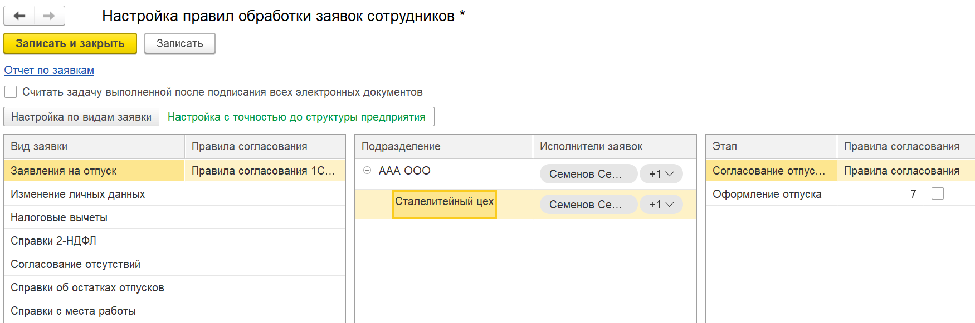Image resolution: width=975 pixels, height=323 pixels.
Task: Enable the task-completed-after-signing checkbox
Action: [x=11, y=92]
